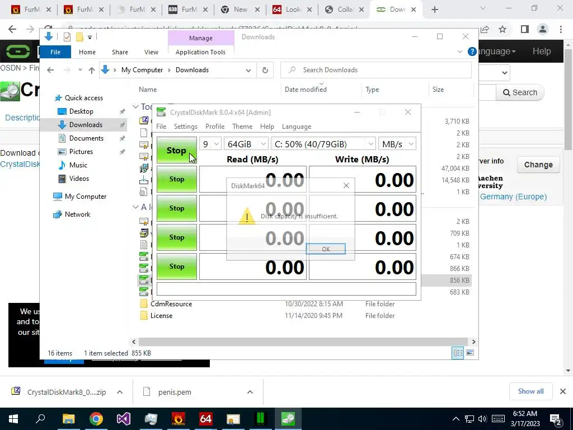Viewport: 573px width, 430px height.
Task: Open the MB/s unit dropdown
Action: [397, 144]
